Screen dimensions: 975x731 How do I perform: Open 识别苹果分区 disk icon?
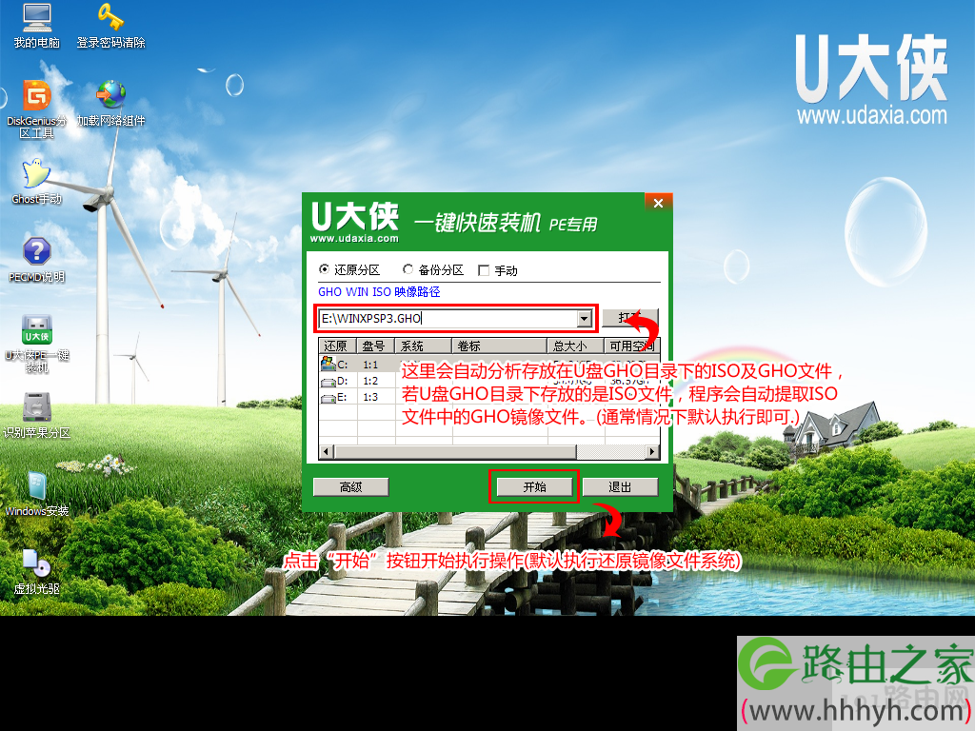click(37, 415)
